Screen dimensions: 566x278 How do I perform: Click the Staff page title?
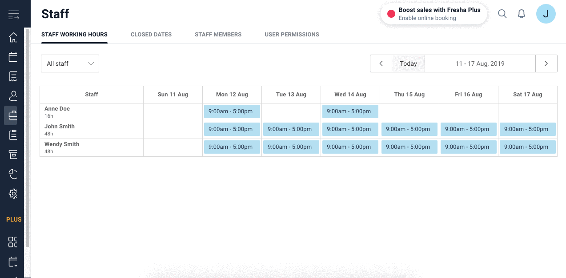[55, 14]
